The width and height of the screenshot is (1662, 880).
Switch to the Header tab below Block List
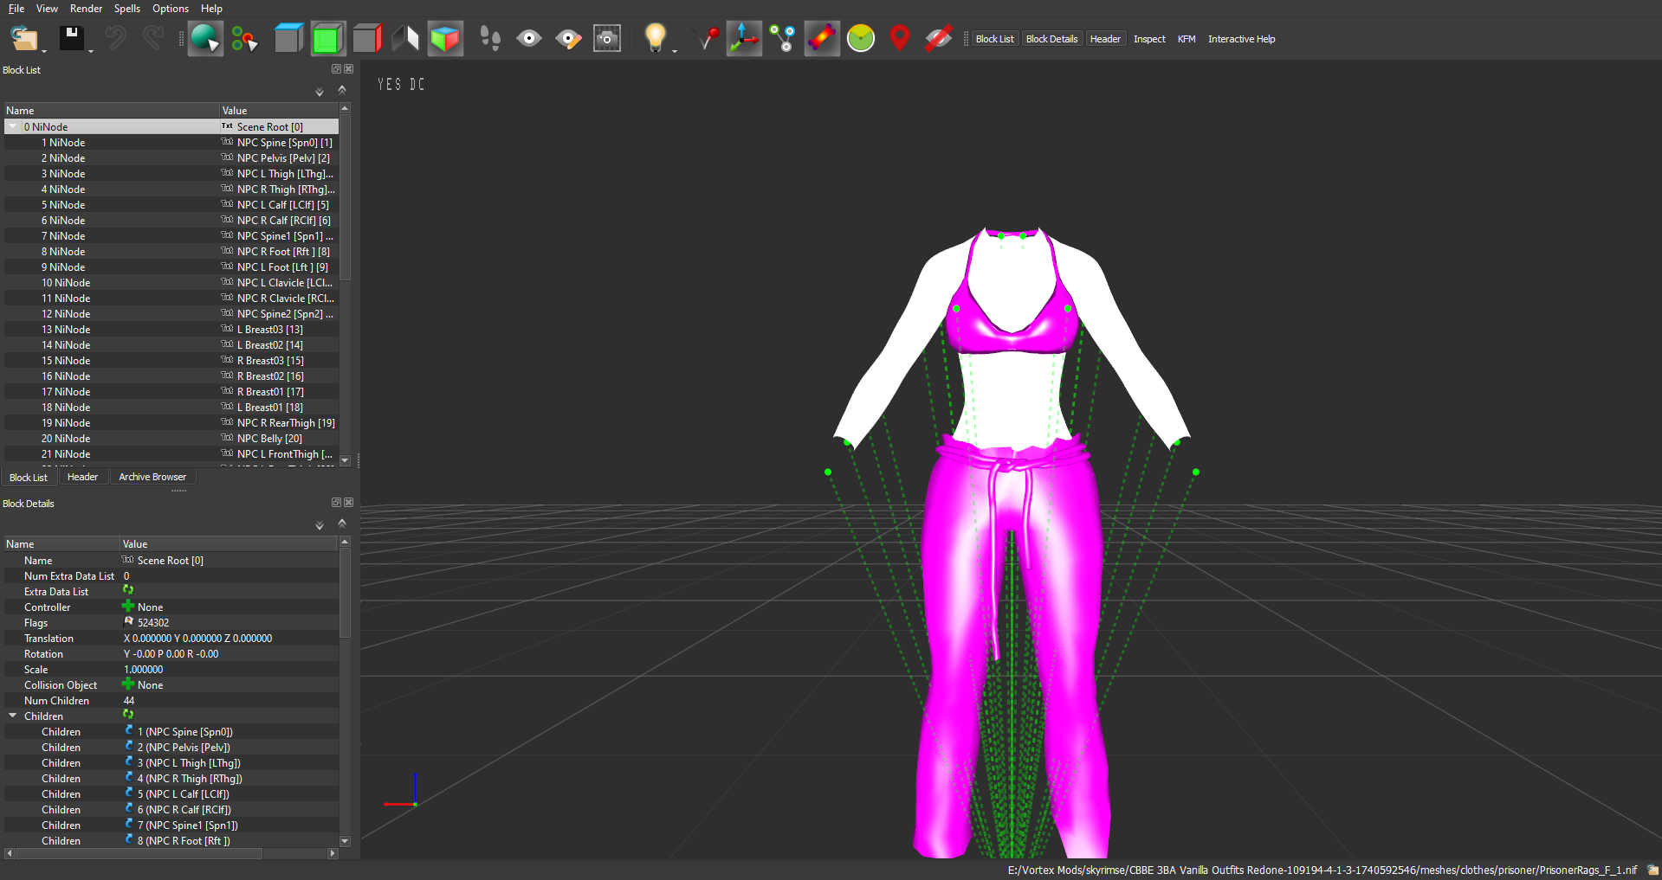coord(82,477)
